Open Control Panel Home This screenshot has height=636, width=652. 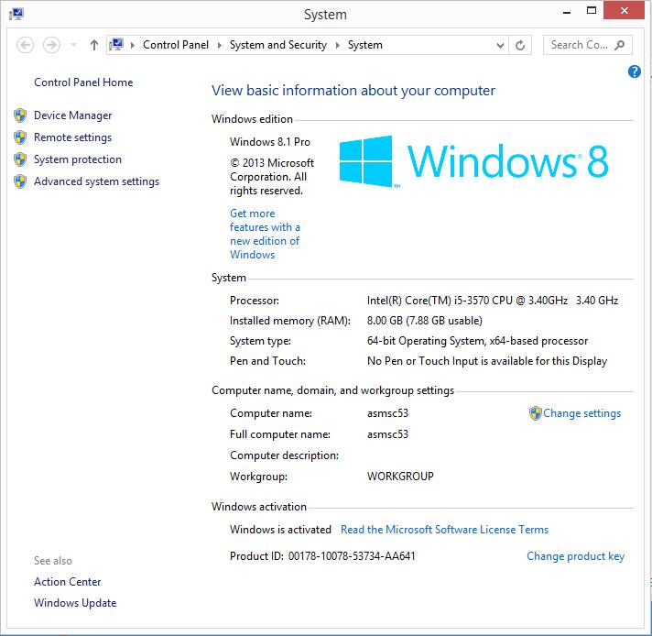(83, 82)
